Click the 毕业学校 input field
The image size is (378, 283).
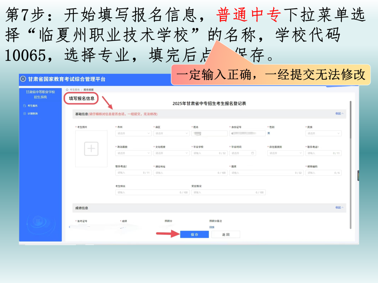coord(210,153)
